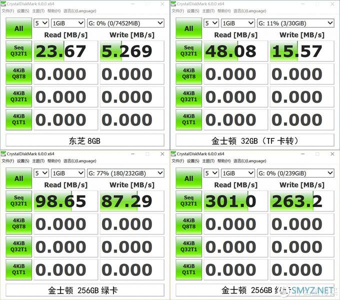Open the test count dropdown in the 256GB 绿卡 window
The image size is (340, 300).
(x=41, y=173)
